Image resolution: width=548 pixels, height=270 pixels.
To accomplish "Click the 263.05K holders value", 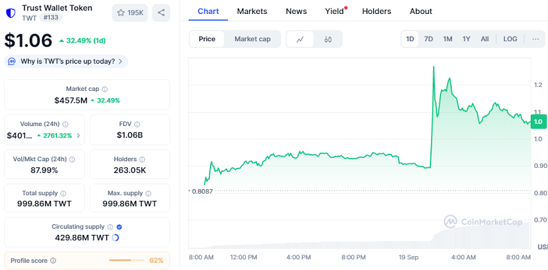I will tap(130, 170).
